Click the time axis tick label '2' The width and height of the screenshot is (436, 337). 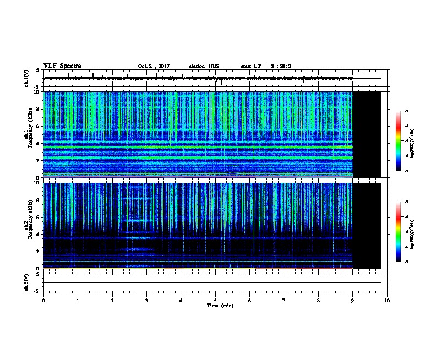[112, 301]
